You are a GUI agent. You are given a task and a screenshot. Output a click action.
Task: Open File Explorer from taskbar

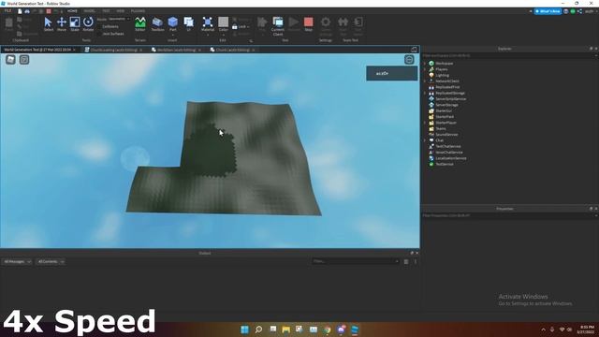click(285, 330)
